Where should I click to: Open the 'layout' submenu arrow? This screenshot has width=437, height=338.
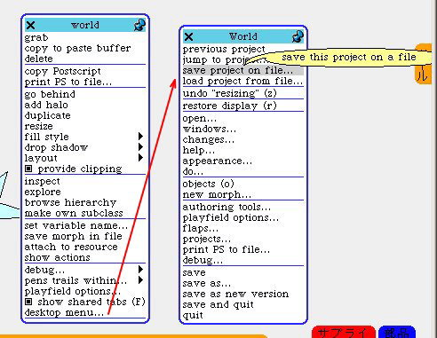tap(140, 158)
